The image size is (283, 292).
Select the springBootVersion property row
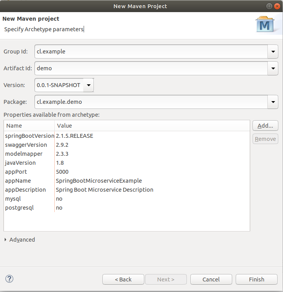pos(127,136)
